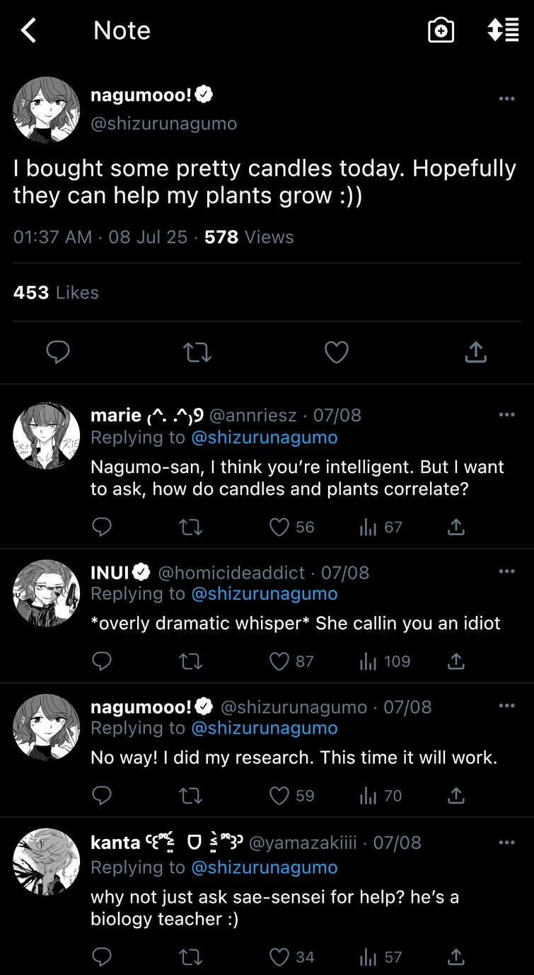The height and width of the screenshot is (975, 534).
Task: Open the 453 Likes list
Action: tap(56, 292)
